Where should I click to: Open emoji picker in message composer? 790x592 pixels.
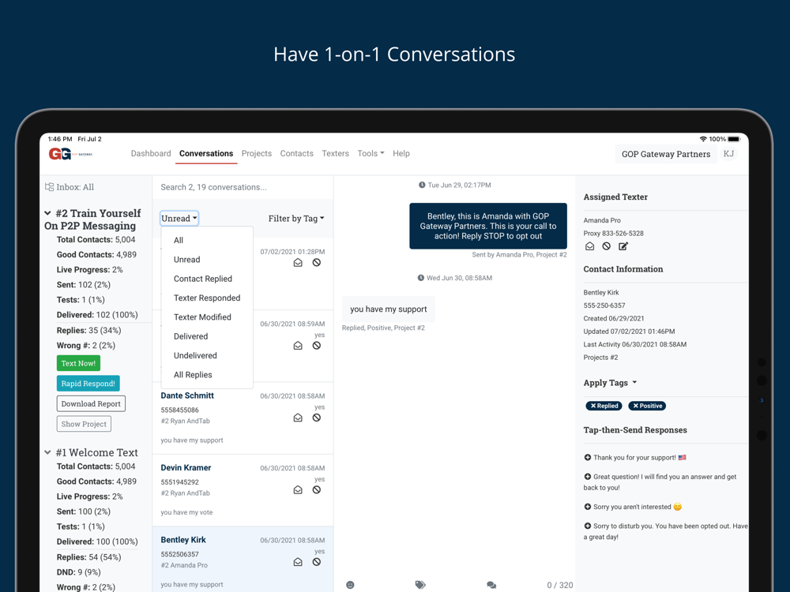tap(350, 585)
